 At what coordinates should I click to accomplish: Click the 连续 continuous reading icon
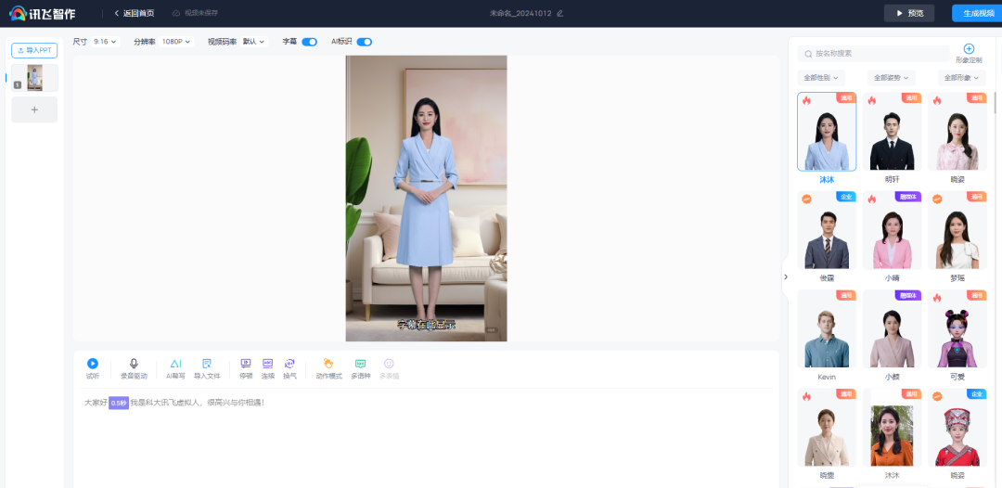[267, 365]
